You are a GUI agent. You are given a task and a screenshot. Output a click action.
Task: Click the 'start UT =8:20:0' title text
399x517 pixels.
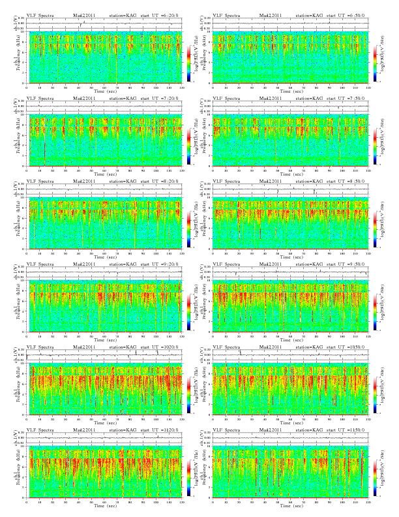pyautogui.click(x=160, y=181)
